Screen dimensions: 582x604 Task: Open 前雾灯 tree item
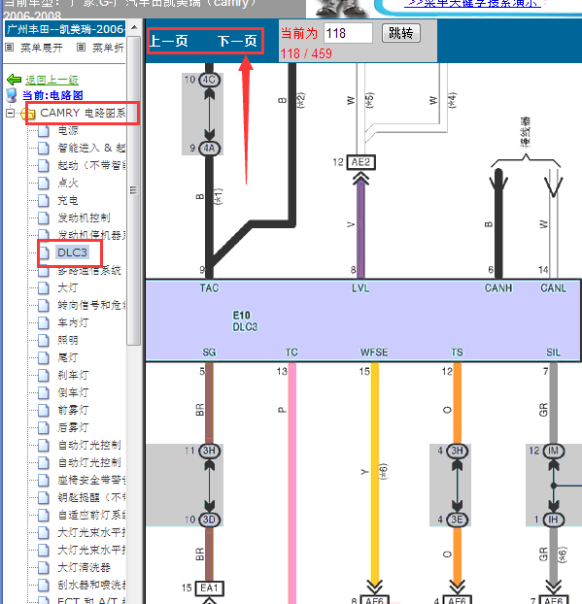tap(73, 410)
